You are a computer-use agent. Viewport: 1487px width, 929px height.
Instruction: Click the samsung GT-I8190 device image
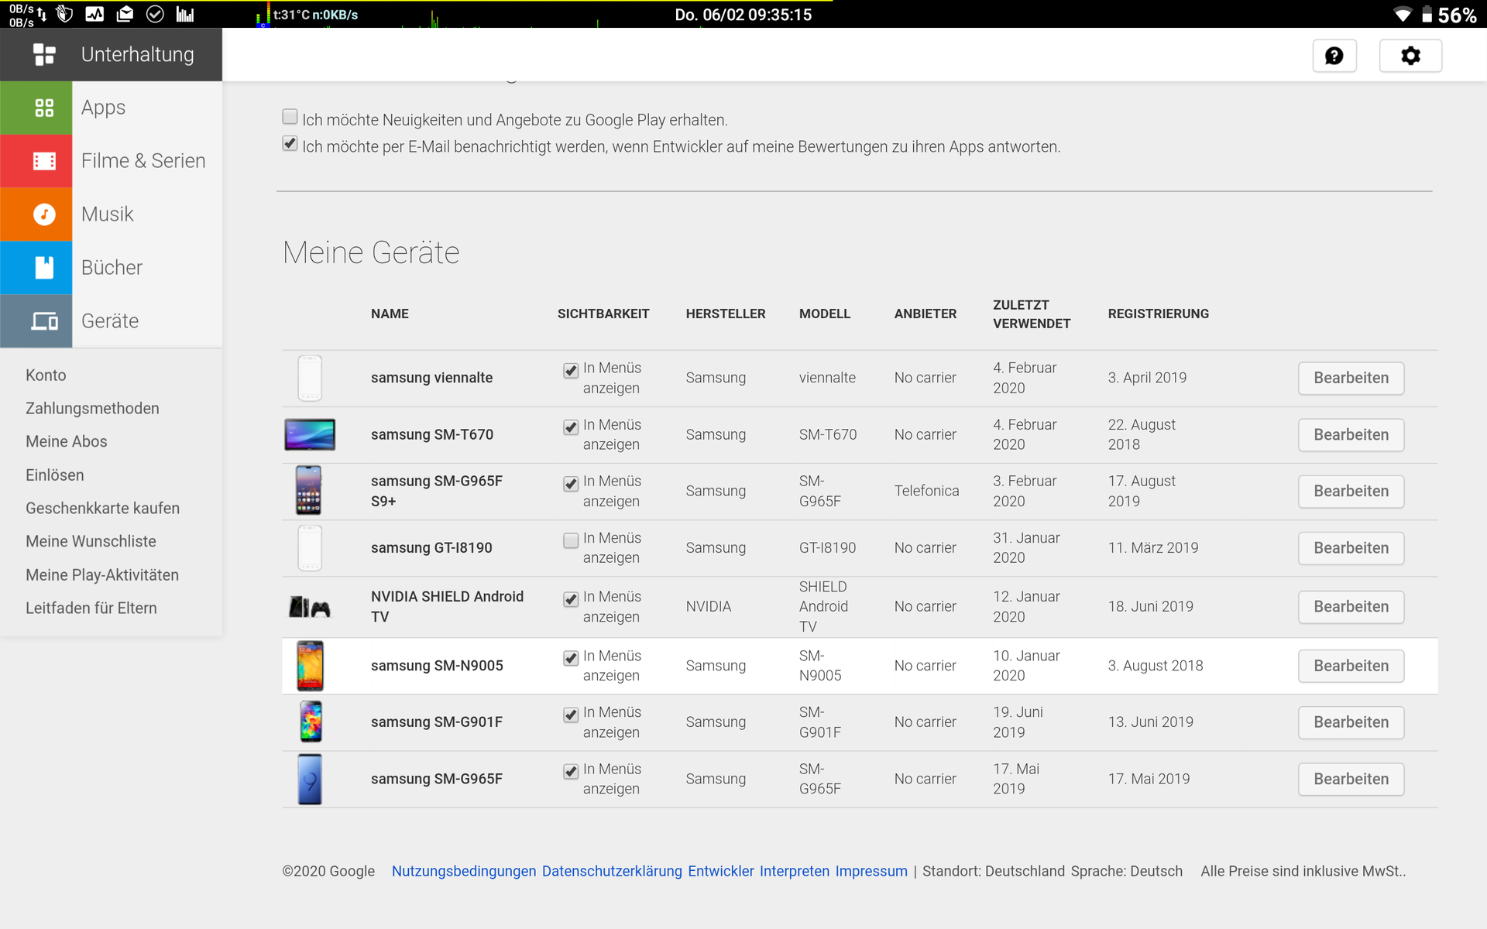310,547
